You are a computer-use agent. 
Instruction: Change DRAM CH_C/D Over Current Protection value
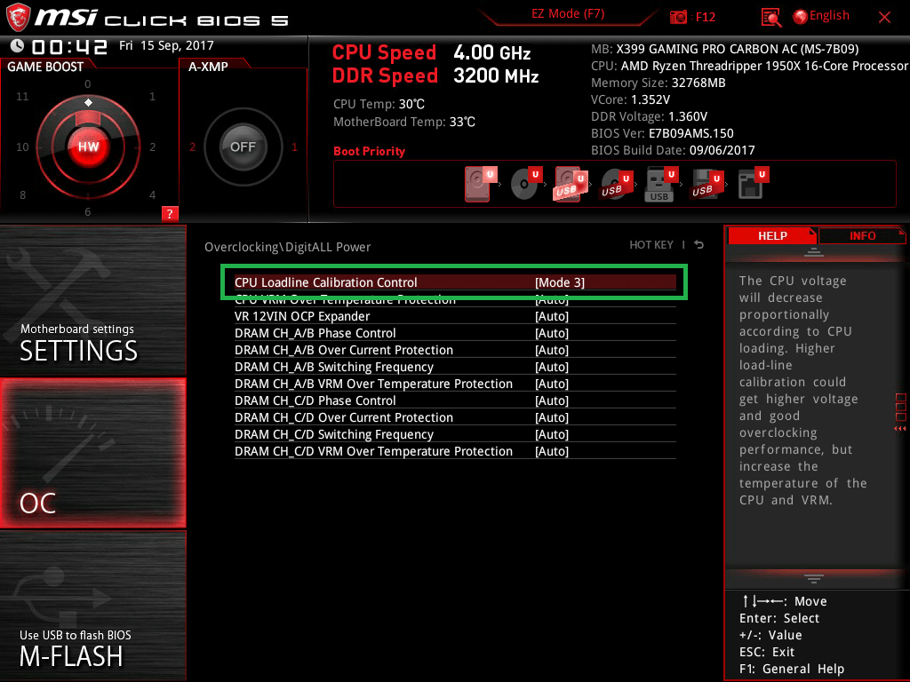(551, 417)
